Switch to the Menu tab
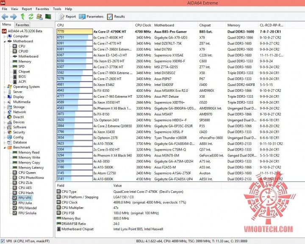Image resolution: width=305 pixels, height=244 pixels. [x=7, y=25]
